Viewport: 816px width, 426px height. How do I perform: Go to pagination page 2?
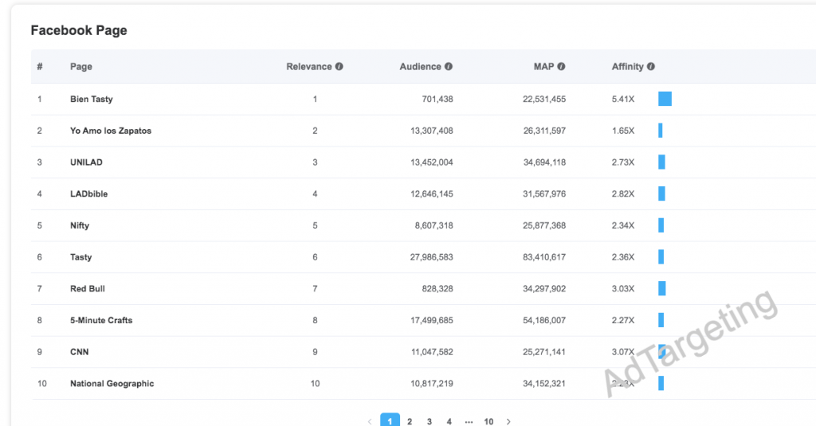(x=410, y=421)
